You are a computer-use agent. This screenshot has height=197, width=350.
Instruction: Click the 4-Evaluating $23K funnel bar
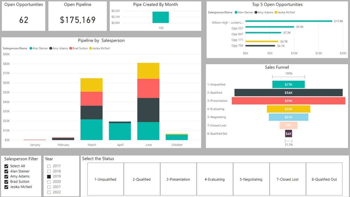pyautogui.click(x=288, y=109)
